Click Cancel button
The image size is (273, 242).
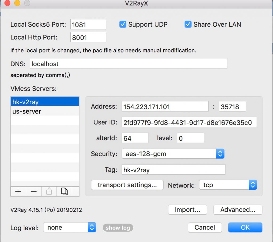tap(205, 227)
